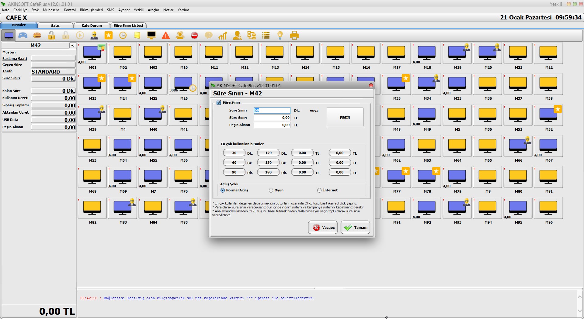
Task: Choose the 180 Dk. preset button
Action: click(268, 172)
